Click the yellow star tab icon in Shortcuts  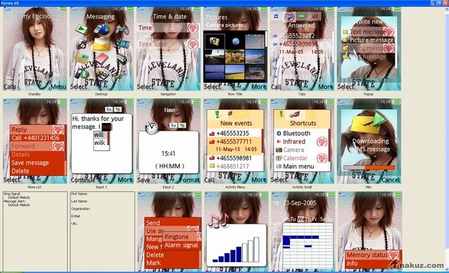tap(310, 114)
